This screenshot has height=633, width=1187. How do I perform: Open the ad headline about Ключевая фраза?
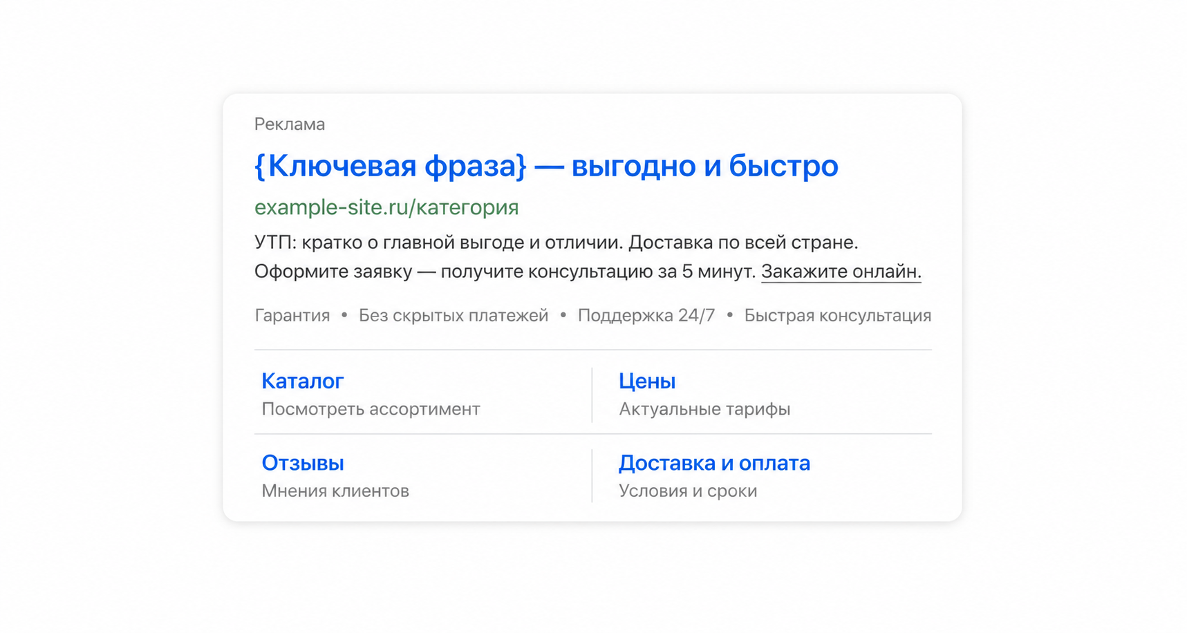click(546, 166)
